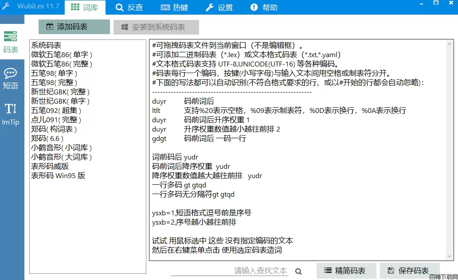Select 郑码(6.6) code table entry
Viewport: 458px width, 280px height.
[47, 138]
